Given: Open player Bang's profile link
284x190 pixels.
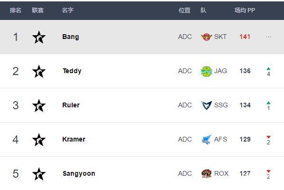Looking at the screenshot, I should coord(71,37).
